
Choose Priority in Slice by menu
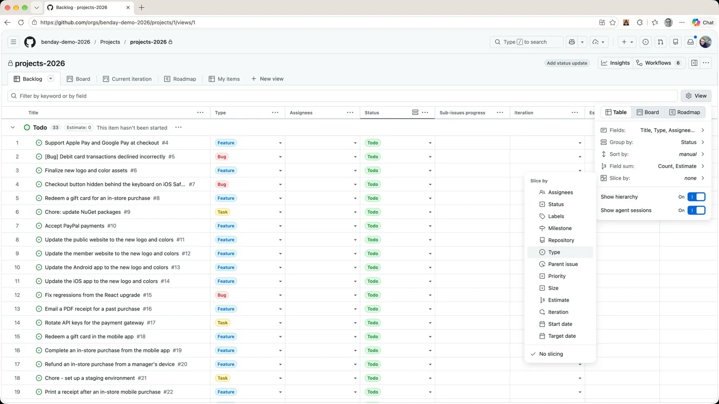[x=560, y=276]
